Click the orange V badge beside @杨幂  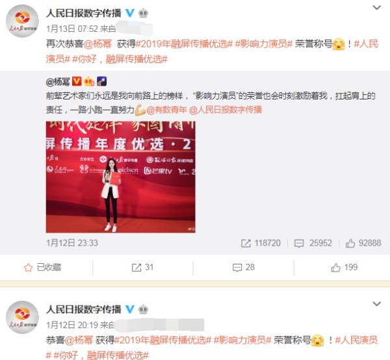point(77,81)
